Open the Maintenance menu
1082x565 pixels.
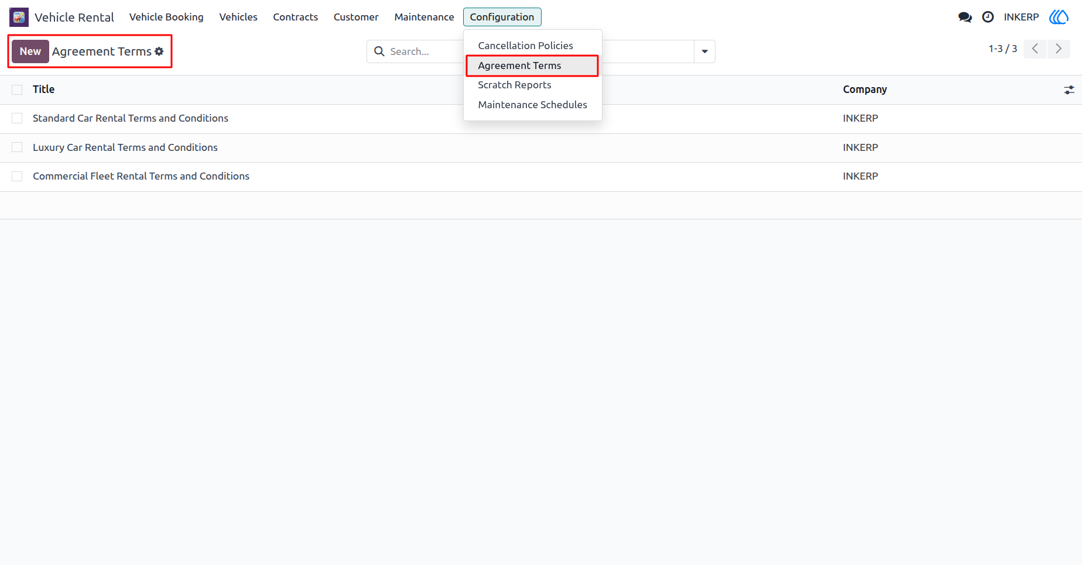point(424,17)
